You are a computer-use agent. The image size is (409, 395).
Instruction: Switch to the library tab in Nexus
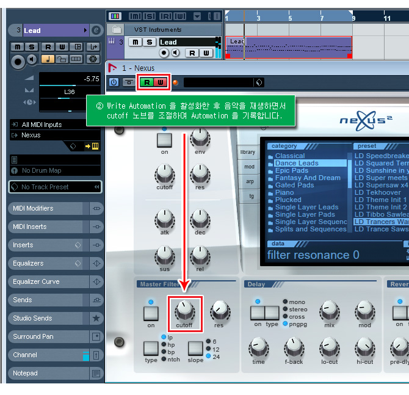(248, 152)
